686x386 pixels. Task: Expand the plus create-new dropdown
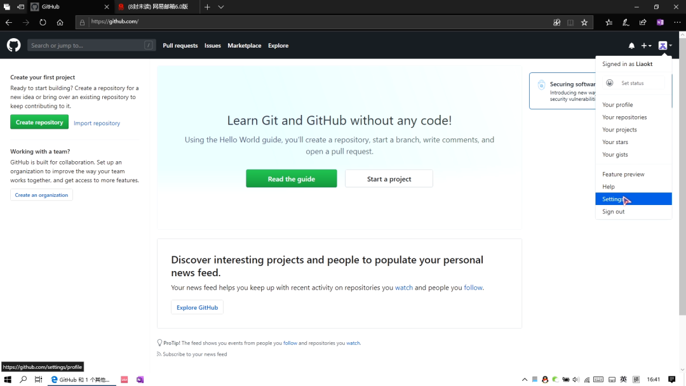click(646, 46)
